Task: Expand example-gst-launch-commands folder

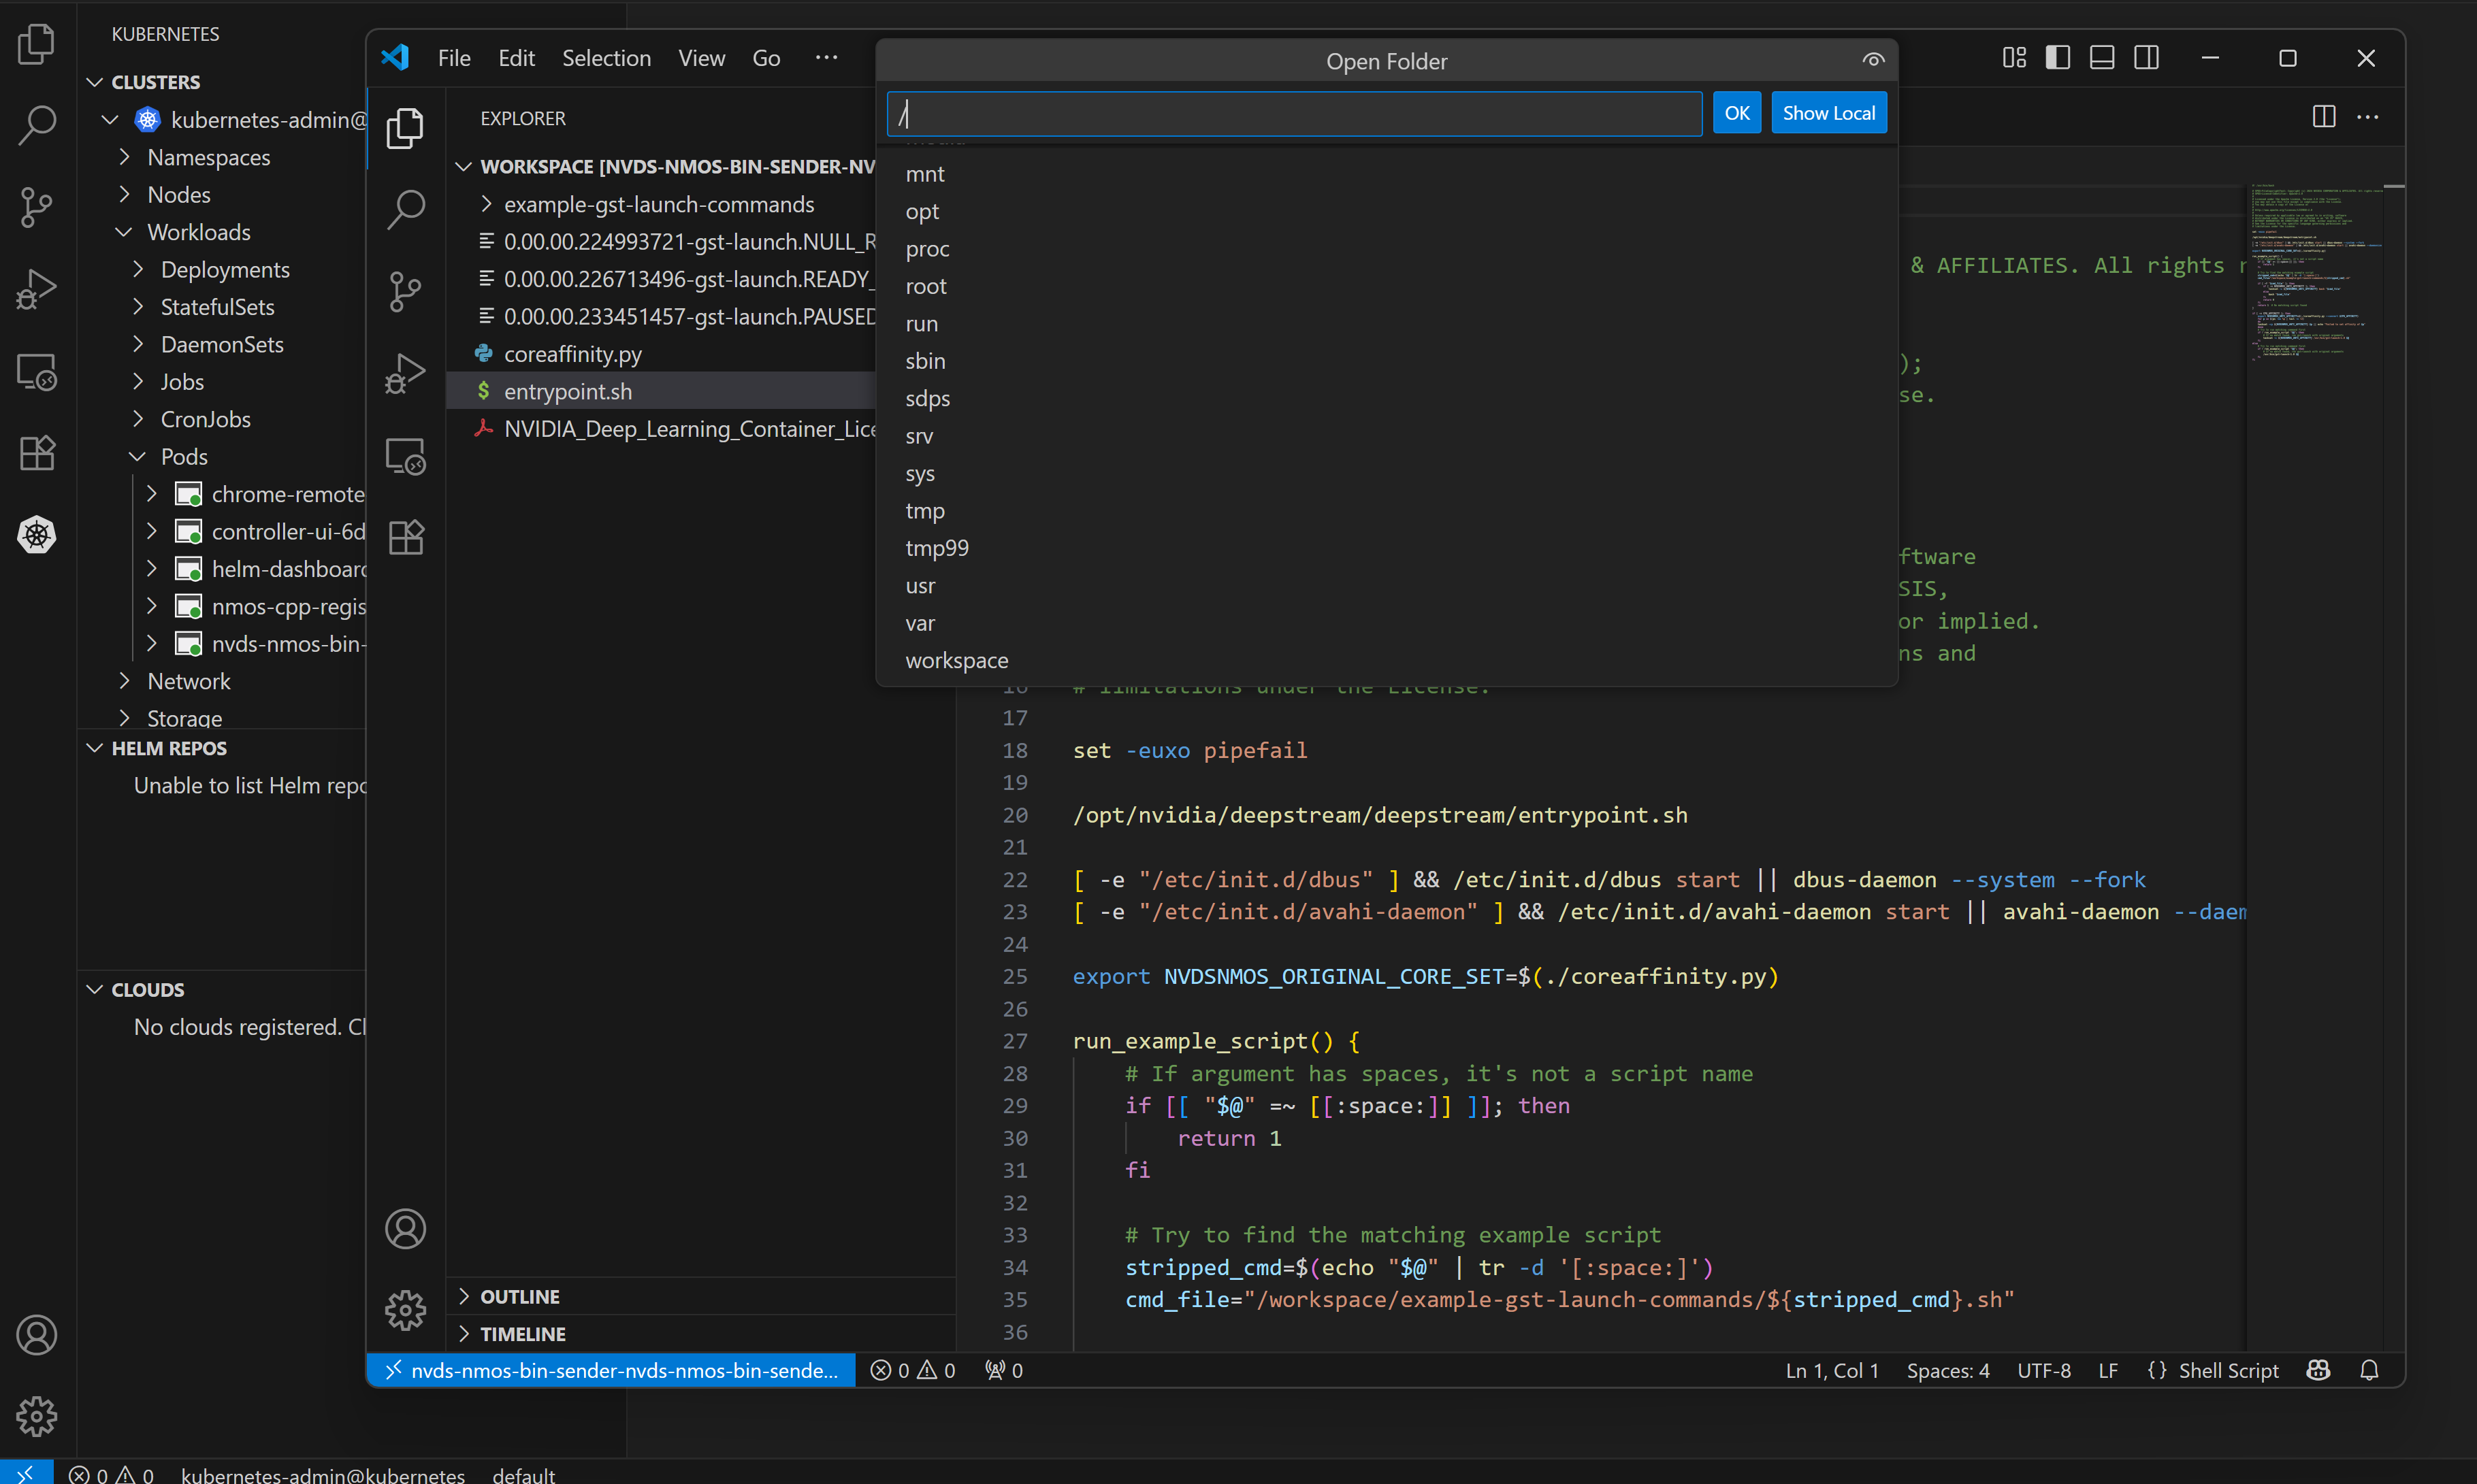Action: pos(658,204)
